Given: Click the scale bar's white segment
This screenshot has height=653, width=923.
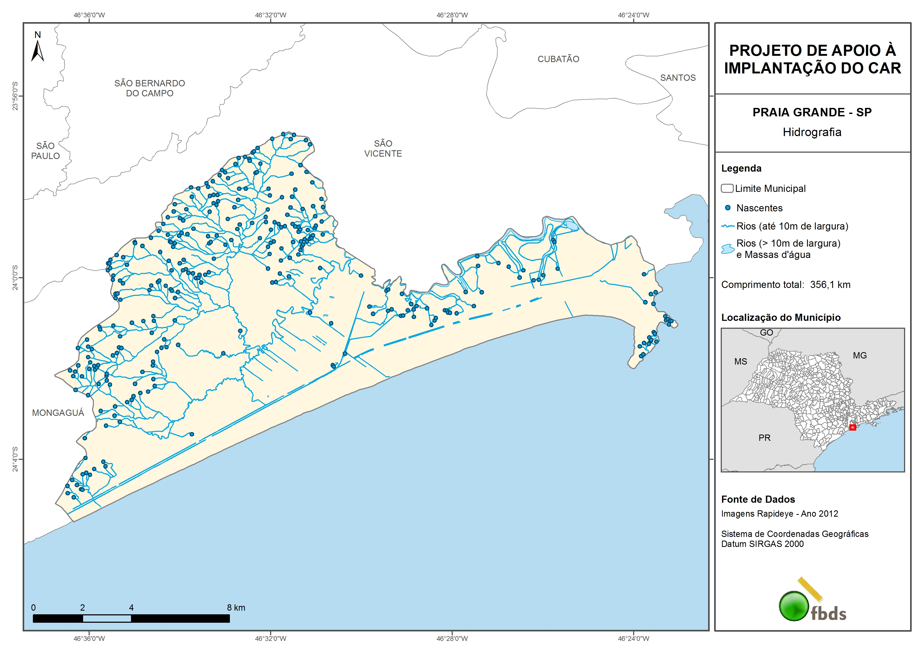Looking at the screenshot, I should [107, 619].
